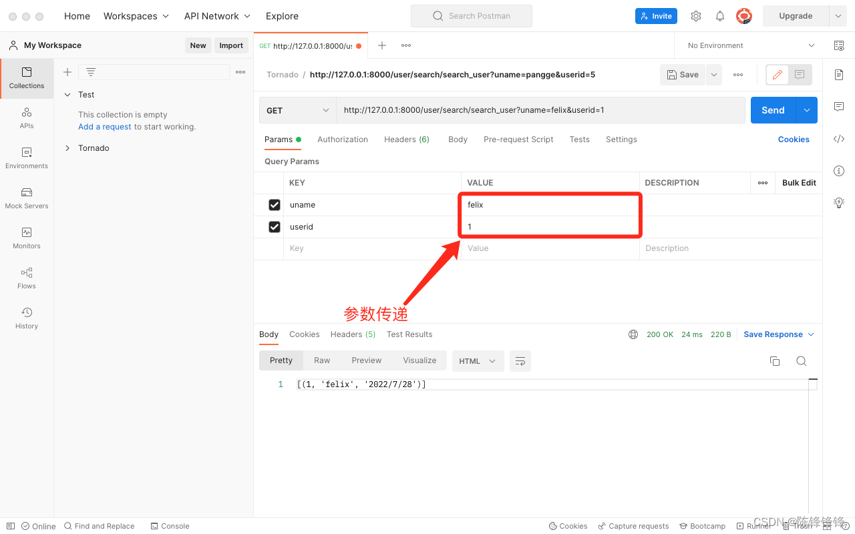The image size is (855, 534).
Task: Uncheck the uname parameter checkbox
Action: (x=275, y=205)
